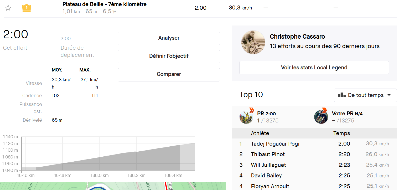This screenshot has height=190, width=399.
Task: Open Will Juillaguet's athlete entry
Action: [268, 165]
